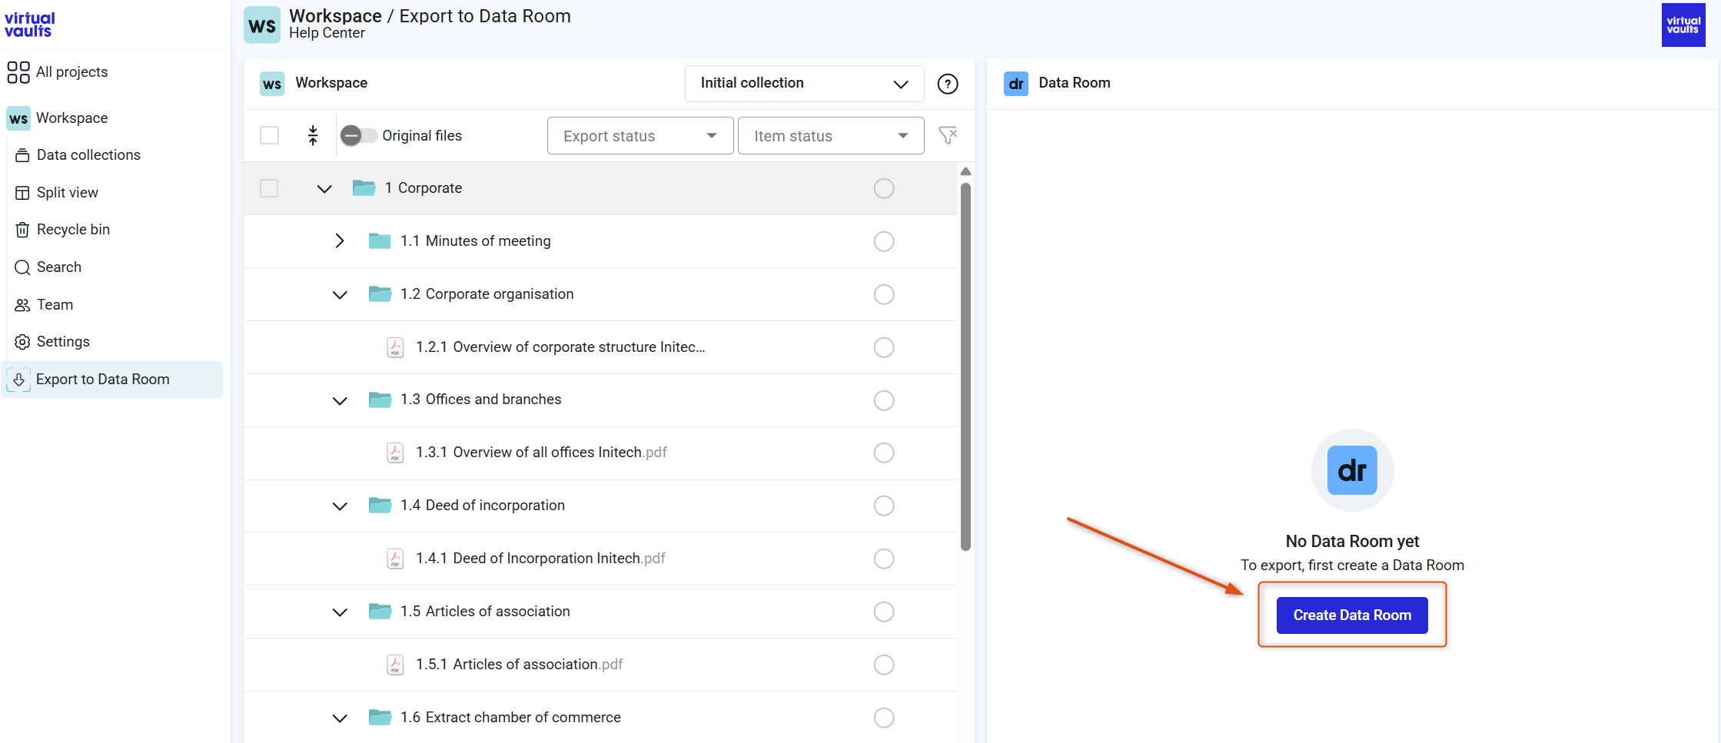This screenshot has height=743, width=1721.
Task: Check the select-all checkbox in toolbar
Action: [x=269, y=135]
